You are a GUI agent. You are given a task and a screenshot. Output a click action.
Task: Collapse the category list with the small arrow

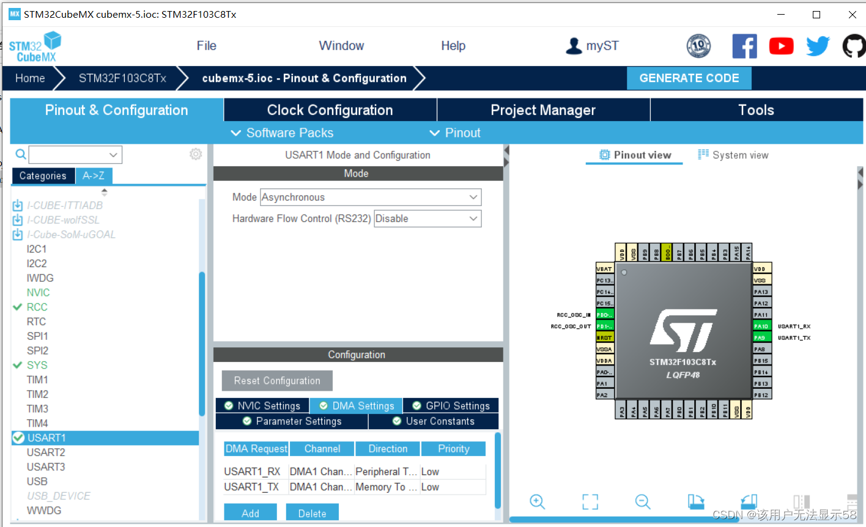point(104,192)
